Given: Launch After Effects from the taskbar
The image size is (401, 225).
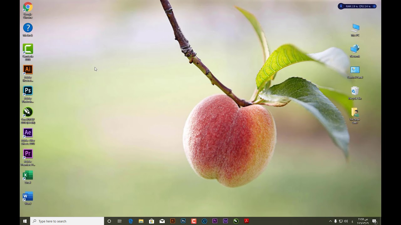Looking at the screenshot, I should click(x=225, y=221).
